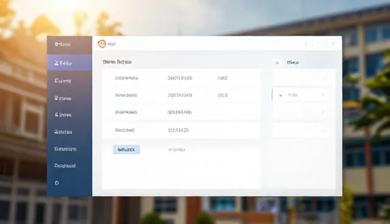Click the light-blue button below the list
The width and height of the screenshot is (390, 224).
pyautogui.click(x=126, y=150)
